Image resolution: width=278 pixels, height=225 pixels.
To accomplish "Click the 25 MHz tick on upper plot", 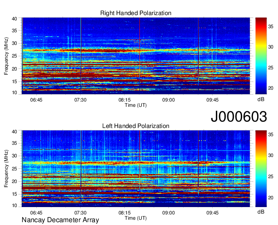I will 14,56.
